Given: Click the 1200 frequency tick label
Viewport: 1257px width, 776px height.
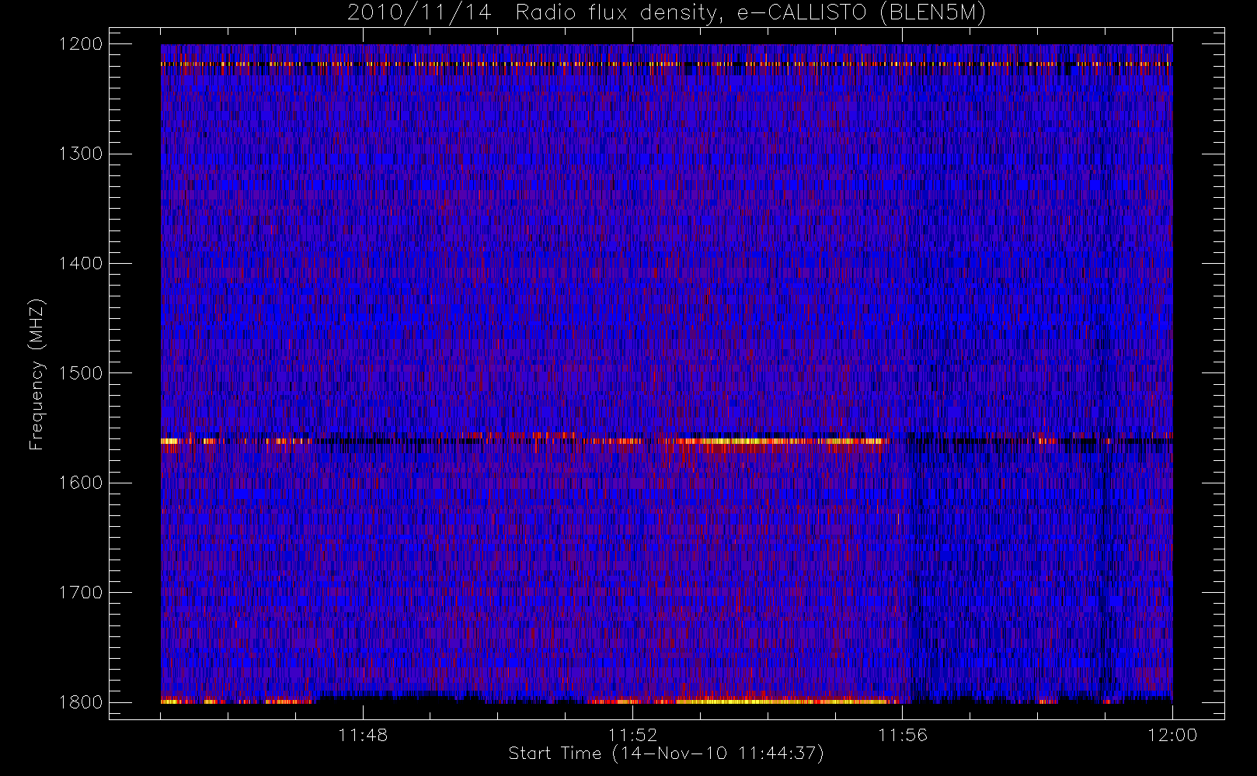Looking at the screenshot, I should click(81, 44).
